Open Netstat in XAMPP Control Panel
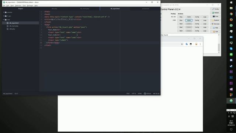 click(215, 13)
